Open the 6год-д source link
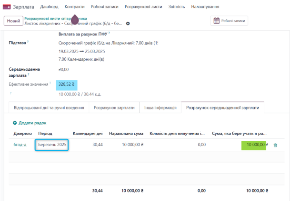 [x=20, y=145]
